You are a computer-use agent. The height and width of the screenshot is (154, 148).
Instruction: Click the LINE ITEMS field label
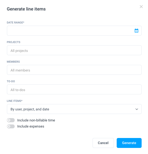[15, 101]
